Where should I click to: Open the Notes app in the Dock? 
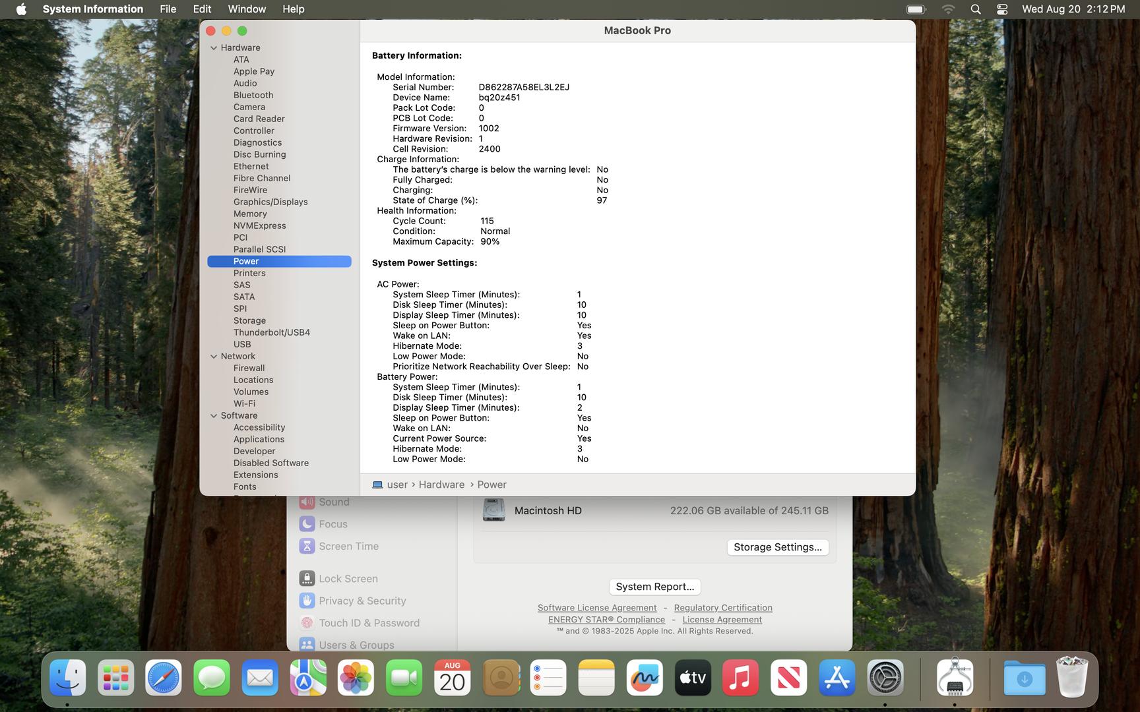[596, 678]
